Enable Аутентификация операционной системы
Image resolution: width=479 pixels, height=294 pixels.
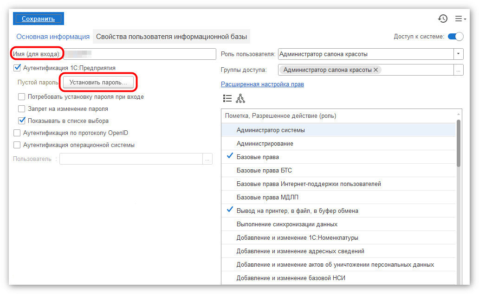coord(17,145)
